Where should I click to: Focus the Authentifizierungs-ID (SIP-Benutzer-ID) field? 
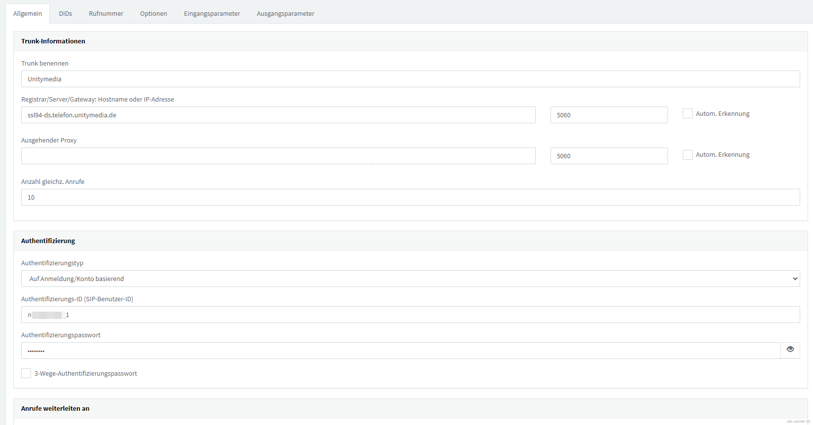(410, 315)
